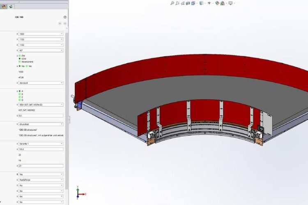Open the Variante 1 dropdown

click(40, 144)
